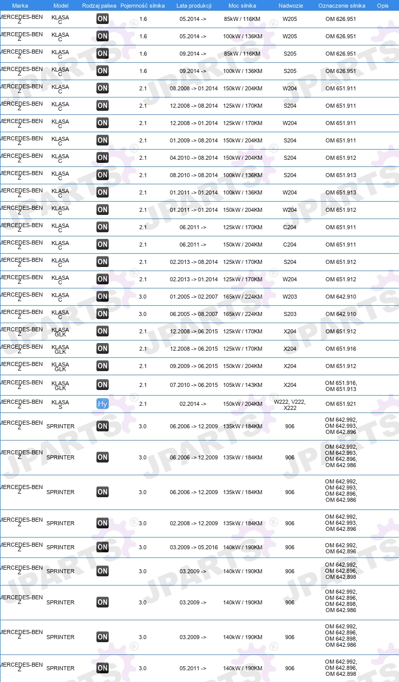Click the Oznaczenie silnika column header
The width and height of the screenshot is (399, 682).
pos(341,6)
